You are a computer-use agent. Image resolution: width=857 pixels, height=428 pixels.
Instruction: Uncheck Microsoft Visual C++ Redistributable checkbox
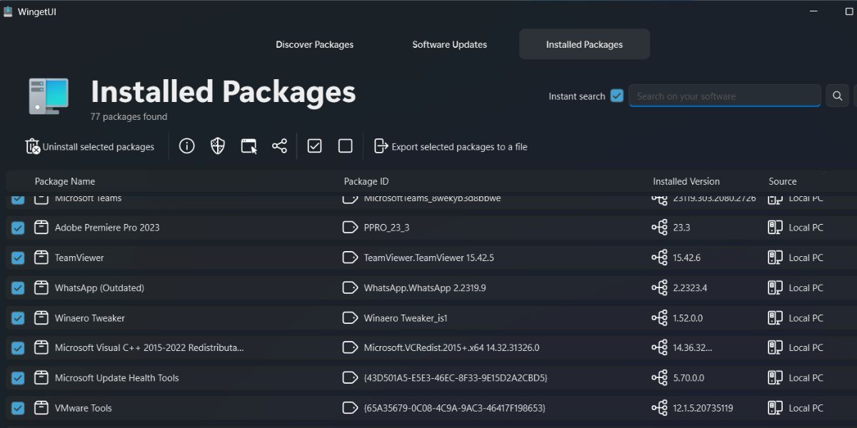18,348
